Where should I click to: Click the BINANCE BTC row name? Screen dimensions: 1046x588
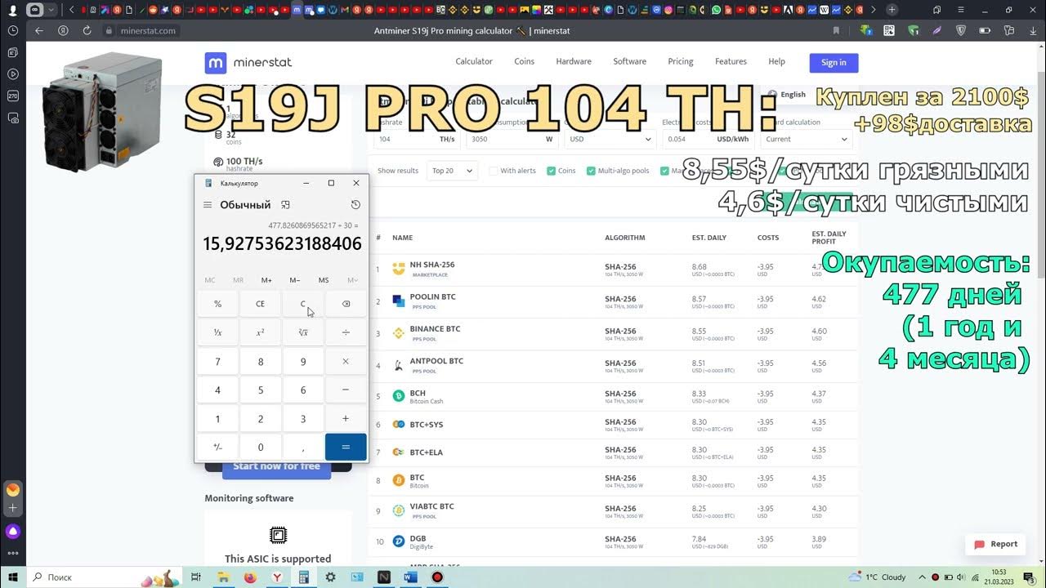[435, 328]
